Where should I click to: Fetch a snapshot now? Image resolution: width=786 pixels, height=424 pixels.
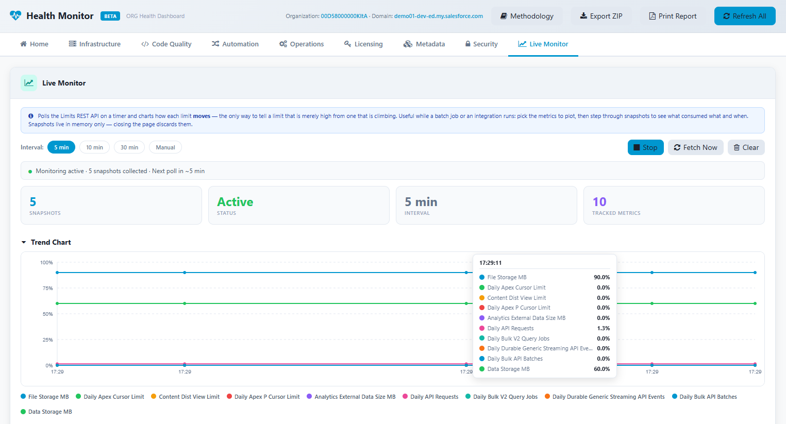pyautogui.click(x=696, y=147)
